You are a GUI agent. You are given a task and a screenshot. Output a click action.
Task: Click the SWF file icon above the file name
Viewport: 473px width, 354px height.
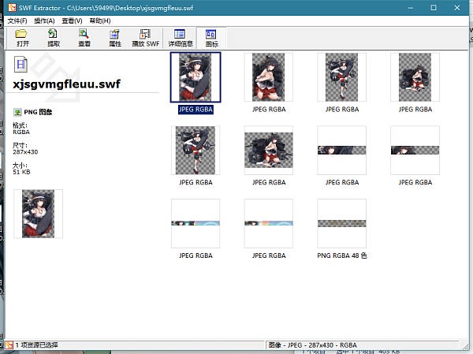tap(20, 64)
